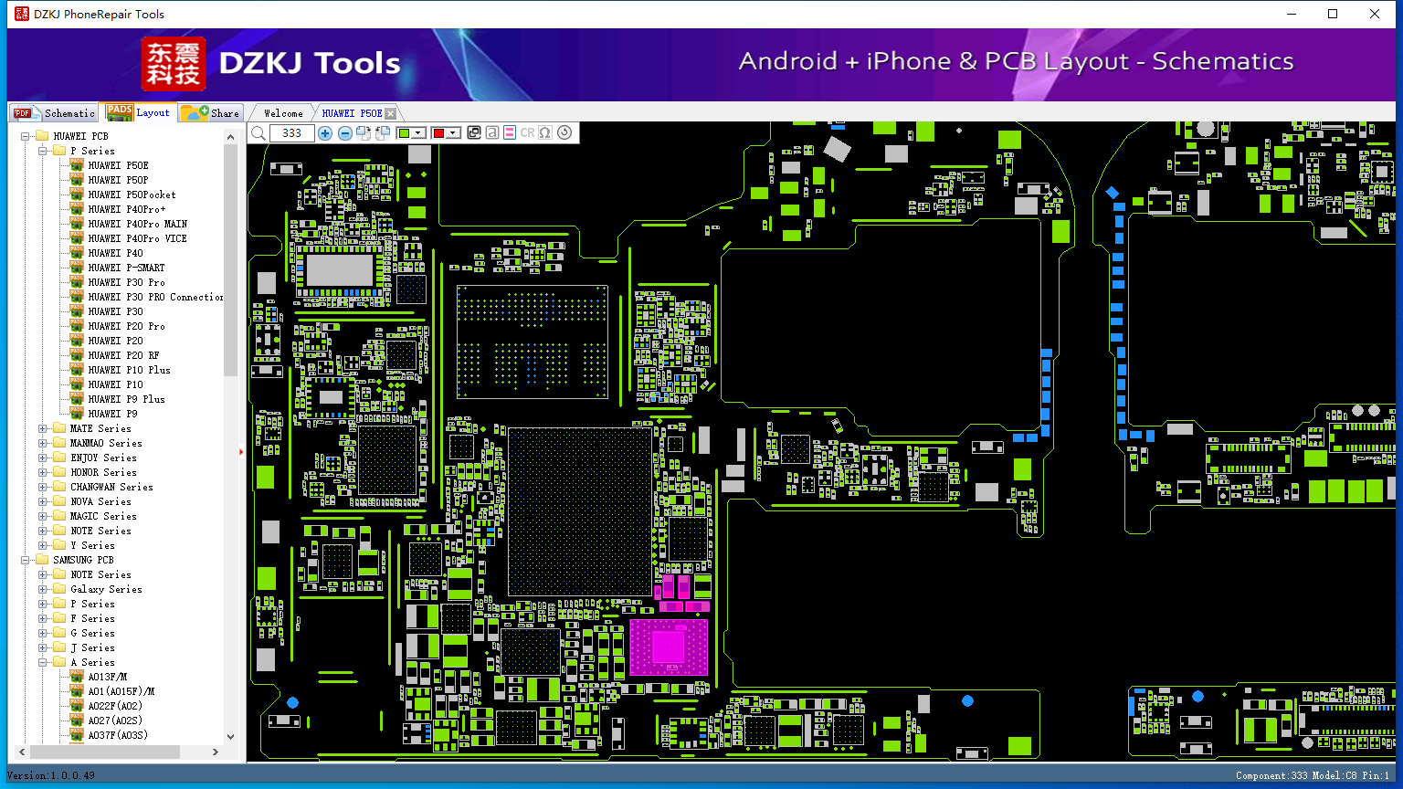Collapse the SAMSUNG PCB tree node
Screen dimensions: 1403x789
(26, 560)
